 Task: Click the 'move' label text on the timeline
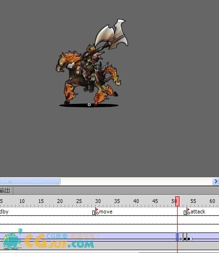tap(106, 212)
